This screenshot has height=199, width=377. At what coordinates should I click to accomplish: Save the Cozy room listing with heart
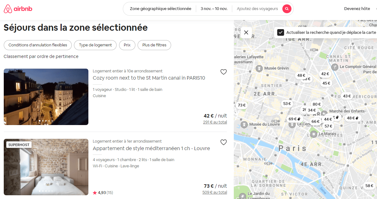223,72
